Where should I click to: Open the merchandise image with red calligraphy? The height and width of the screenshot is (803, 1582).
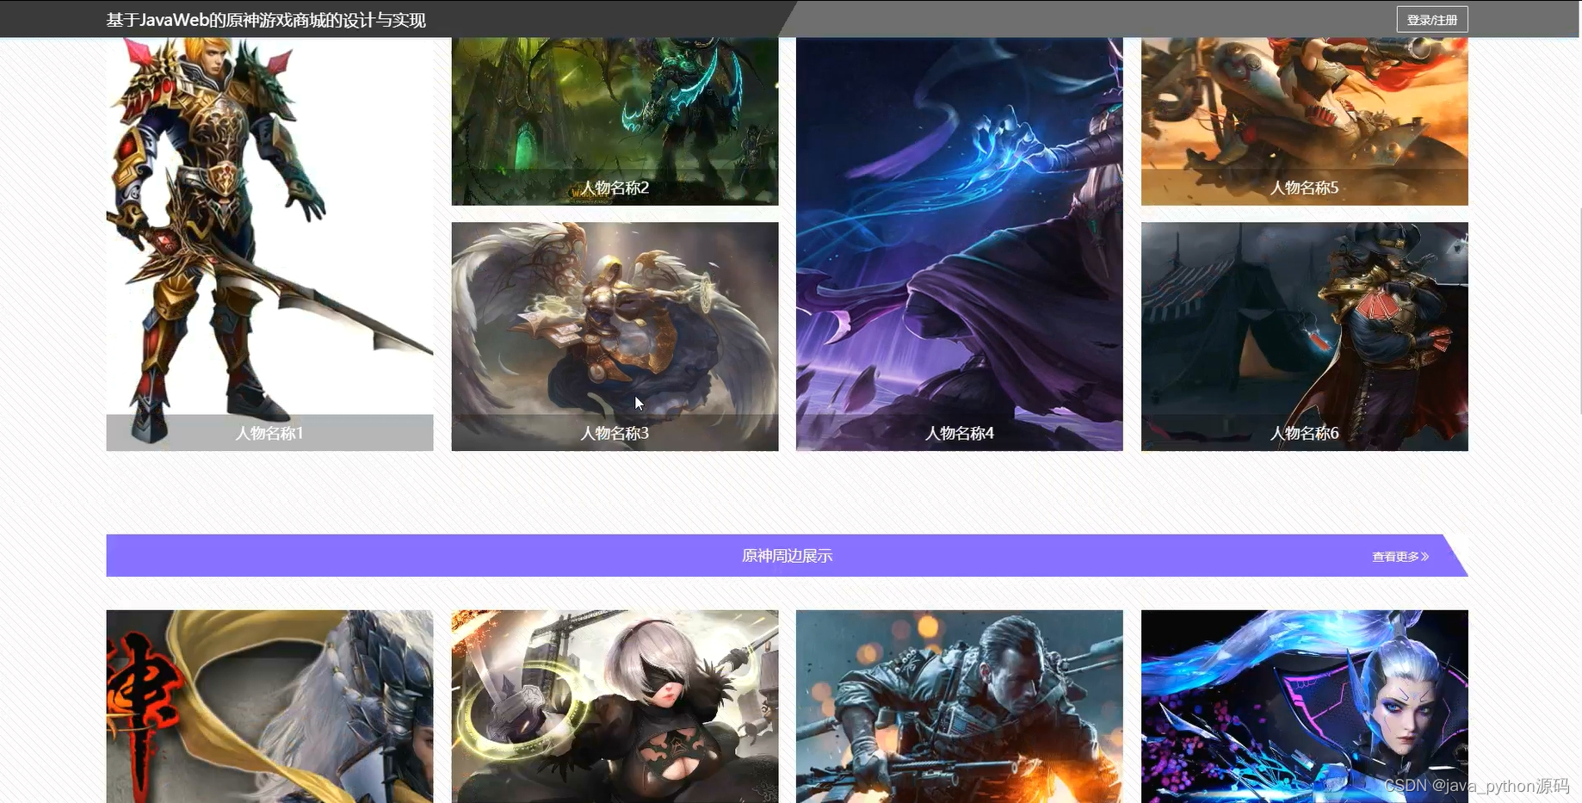(269, 707)
